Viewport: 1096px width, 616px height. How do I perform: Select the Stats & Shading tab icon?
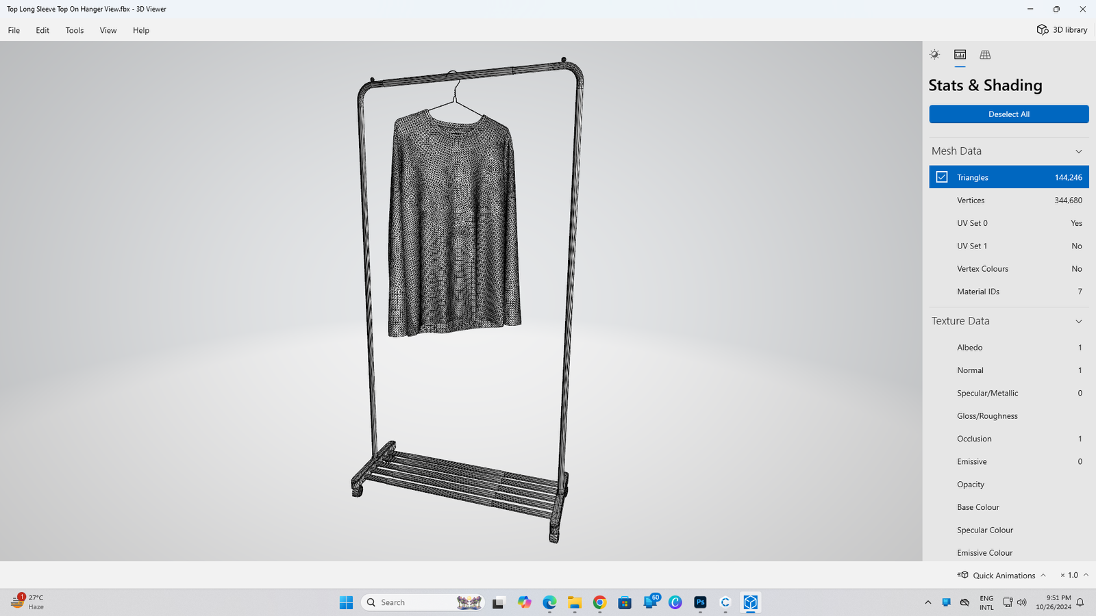(960, 55)
